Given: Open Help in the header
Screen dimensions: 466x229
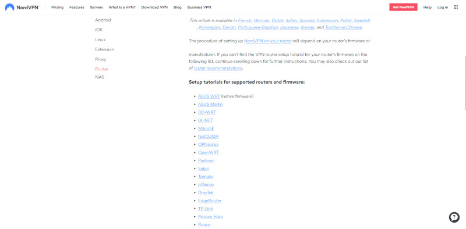Looking at the screenshot, I should [x=428, y=7].
